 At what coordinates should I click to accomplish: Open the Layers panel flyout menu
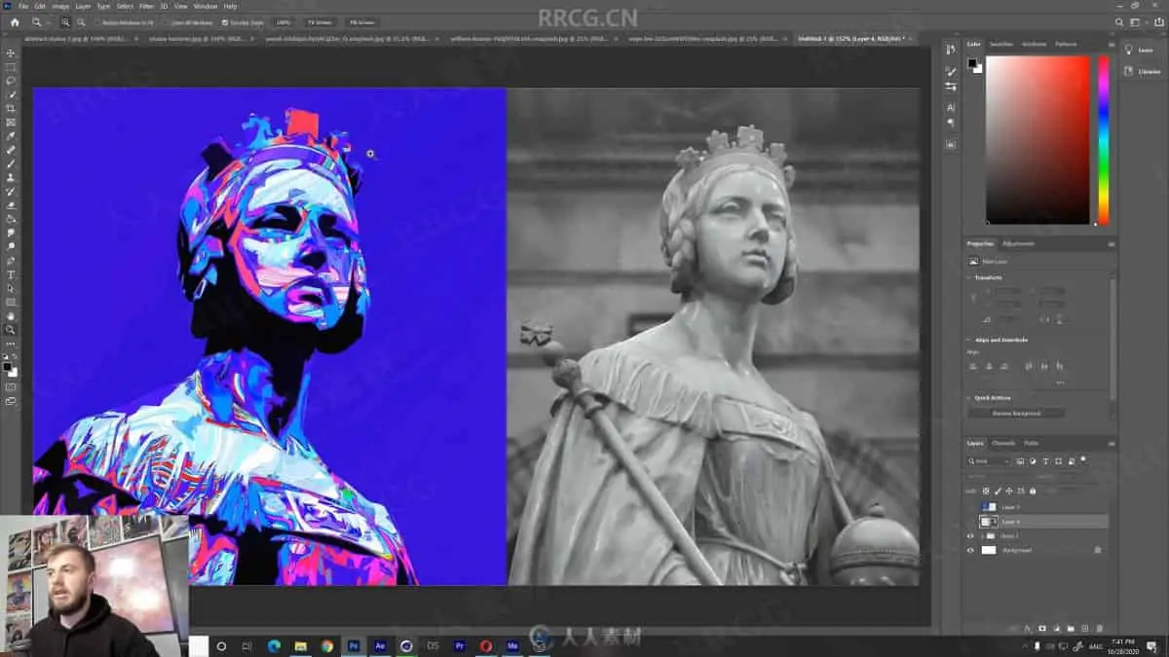pyautogui.click(x=1111, y=443)
